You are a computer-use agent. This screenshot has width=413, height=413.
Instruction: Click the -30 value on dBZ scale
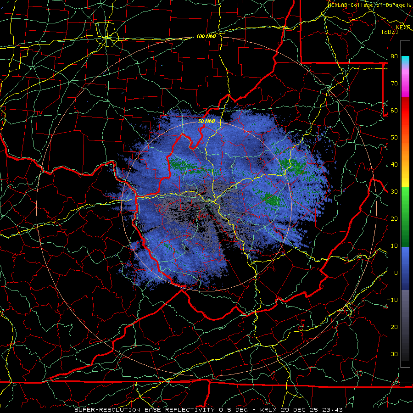[x=392, y=354]
